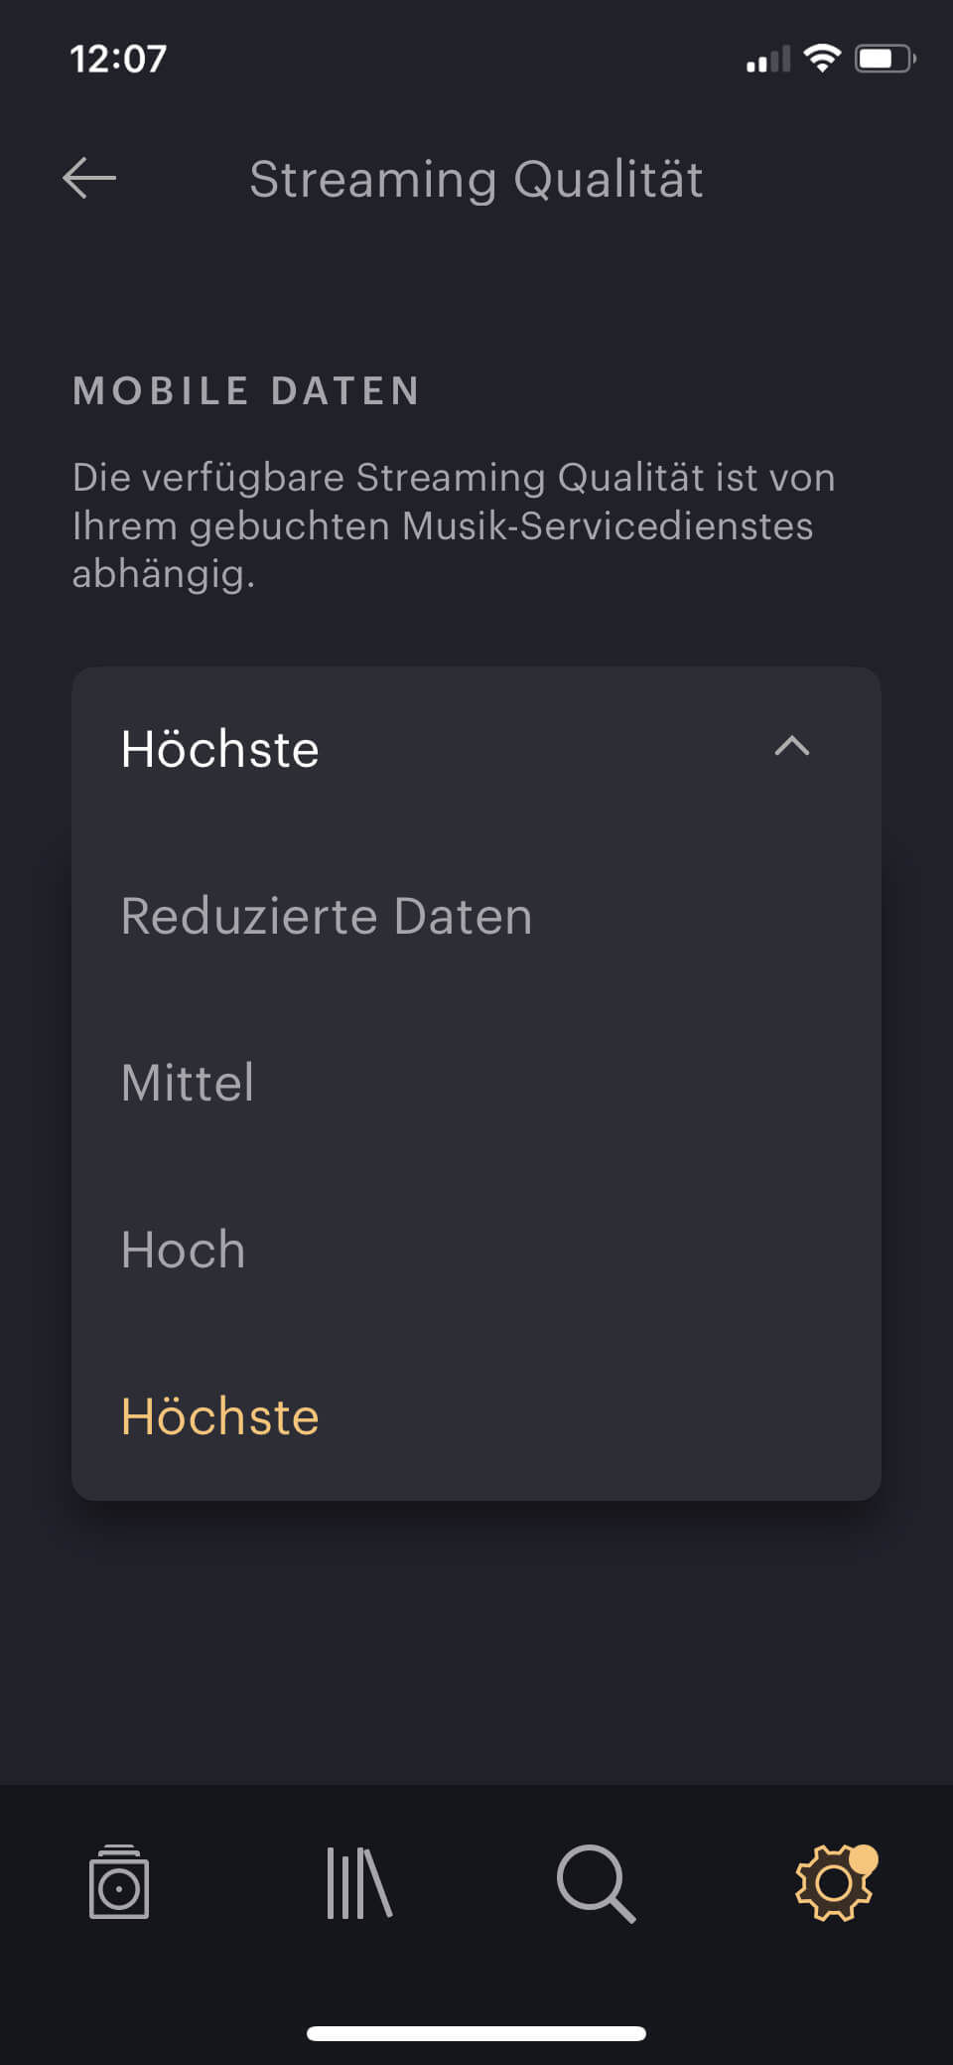Tap the search magnifier icon
The width and height of the screenshot is (953, 2065).
click(x=595, y=1882)
